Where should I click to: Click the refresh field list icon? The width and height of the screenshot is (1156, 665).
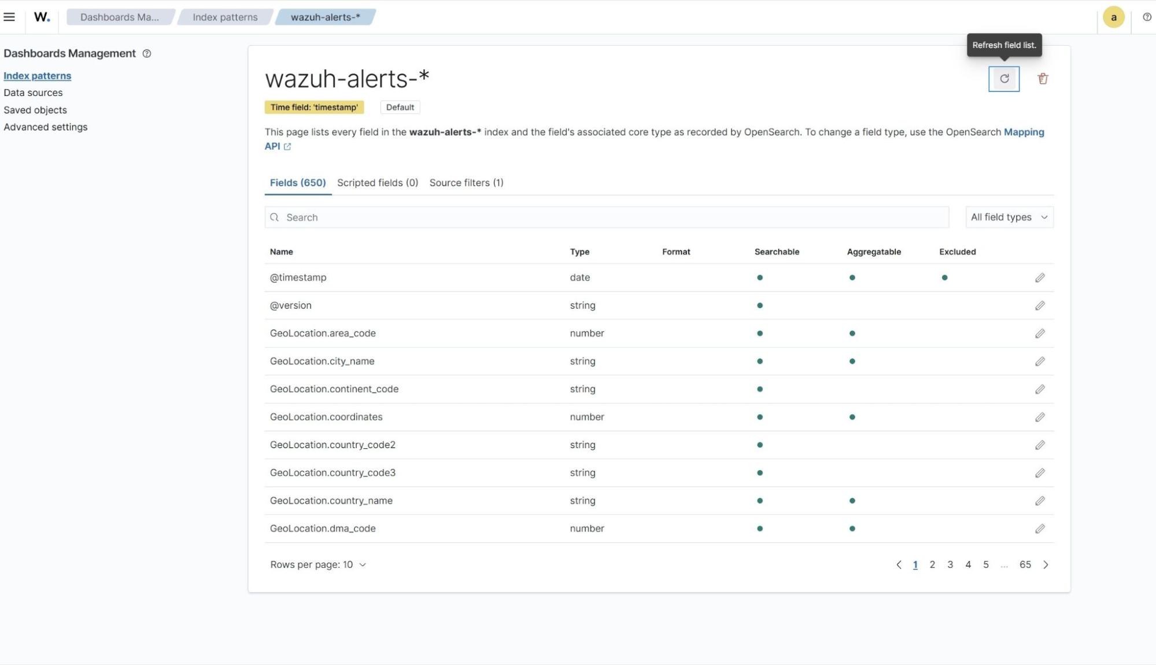pos(1004,79)
